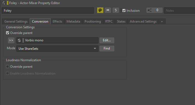Click the Edit... button for Vorbis mono
The height and width of the screenshot is (105, 195).
click(107, 40)
